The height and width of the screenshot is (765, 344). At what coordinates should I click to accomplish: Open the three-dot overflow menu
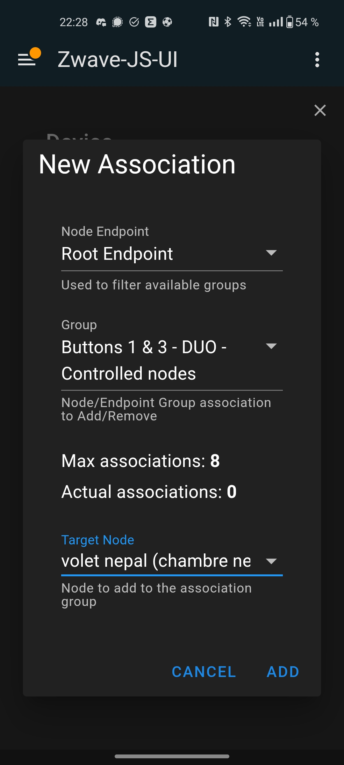(317, 60)
